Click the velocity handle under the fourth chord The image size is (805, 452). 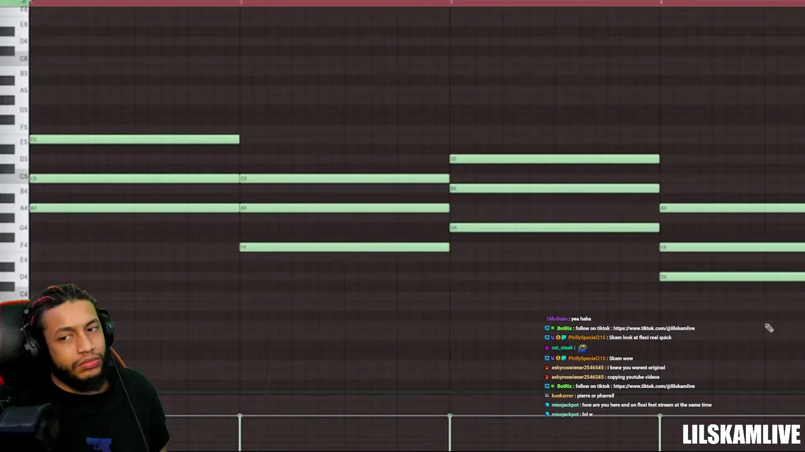pyautogui.click(x=660, y=417)
